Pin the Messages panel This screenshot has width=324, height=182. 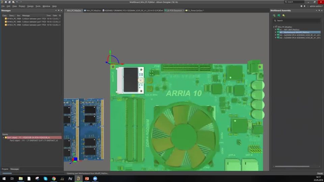click(x=58, y=10)
